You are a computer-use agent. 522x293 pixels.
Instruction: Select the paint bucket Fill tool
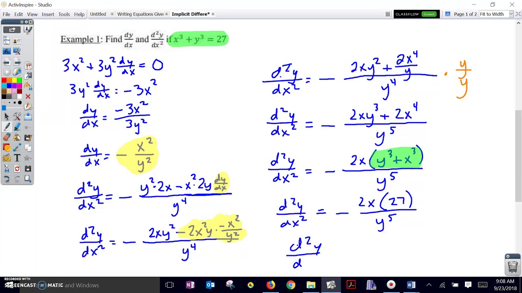17,137
